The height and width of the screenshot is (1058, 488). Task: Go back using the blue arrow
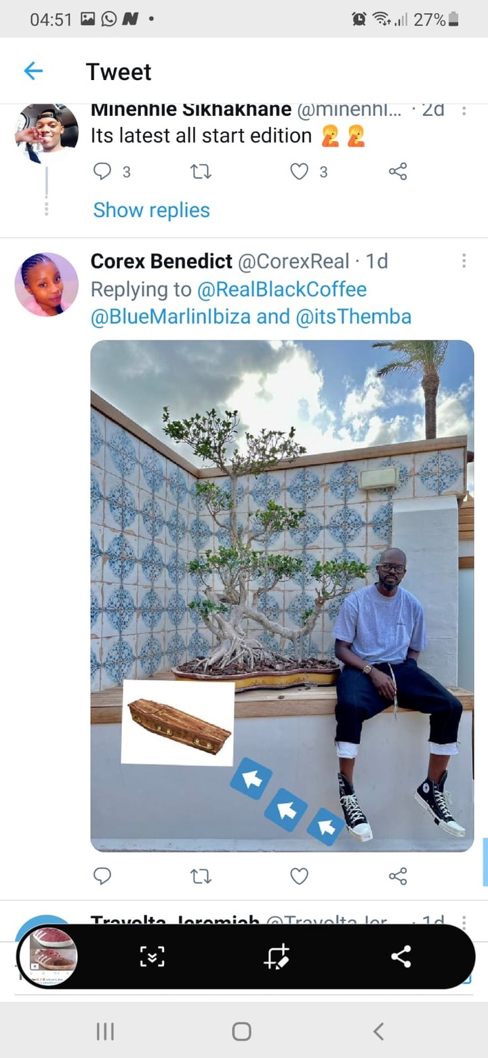coord(33,71)
